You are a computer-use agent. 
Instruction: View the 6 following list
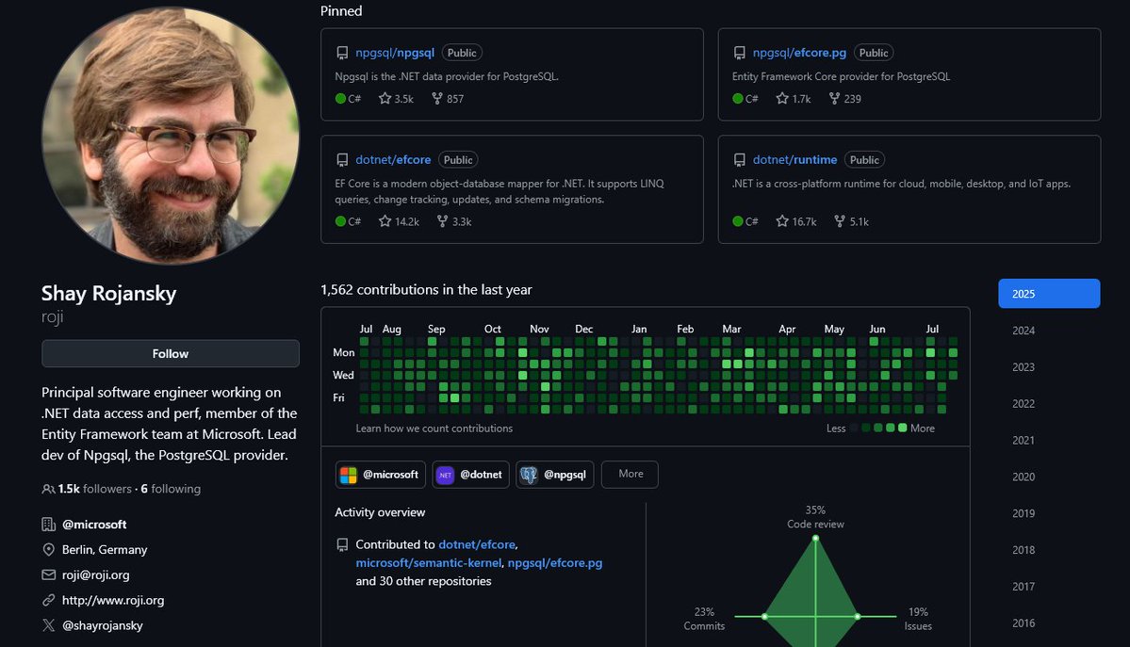point(171,489)
